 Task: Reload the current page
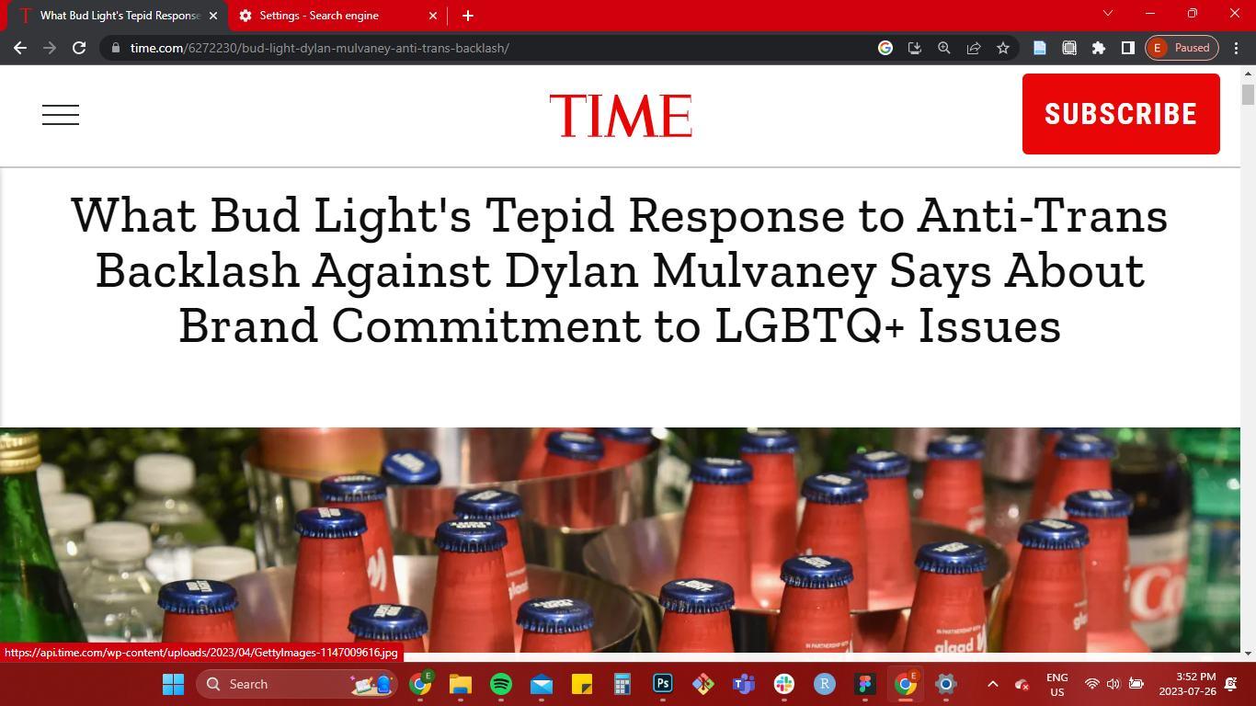(79, 48)
